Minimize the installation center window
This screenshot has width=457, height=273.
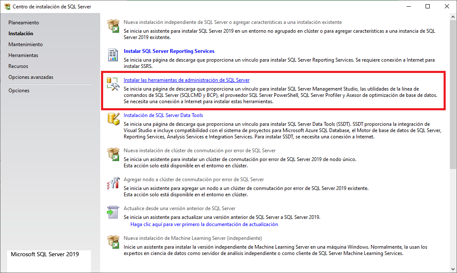[x=409, y=6]
